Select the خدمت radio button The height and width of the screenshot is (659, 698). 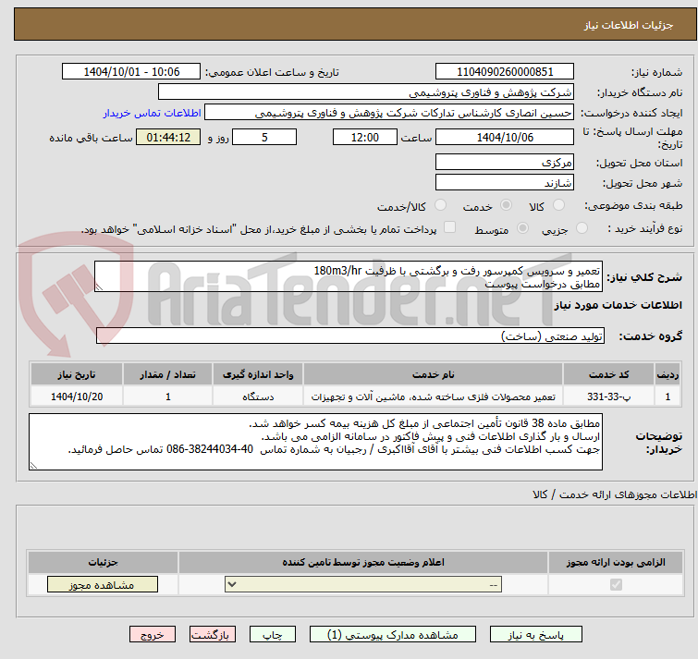[x=506, y=205]
